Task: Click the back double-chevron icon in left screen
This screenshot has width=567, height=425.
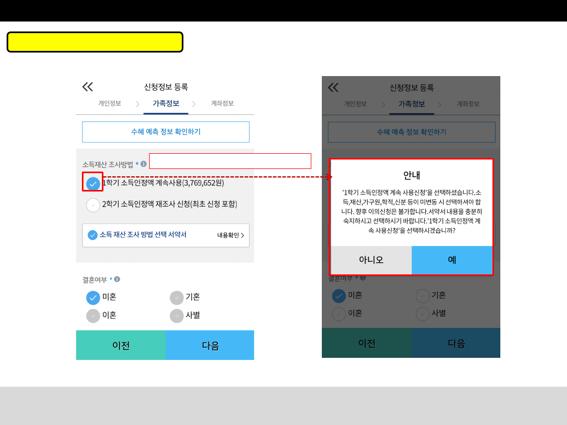Action: coord(87,87)
